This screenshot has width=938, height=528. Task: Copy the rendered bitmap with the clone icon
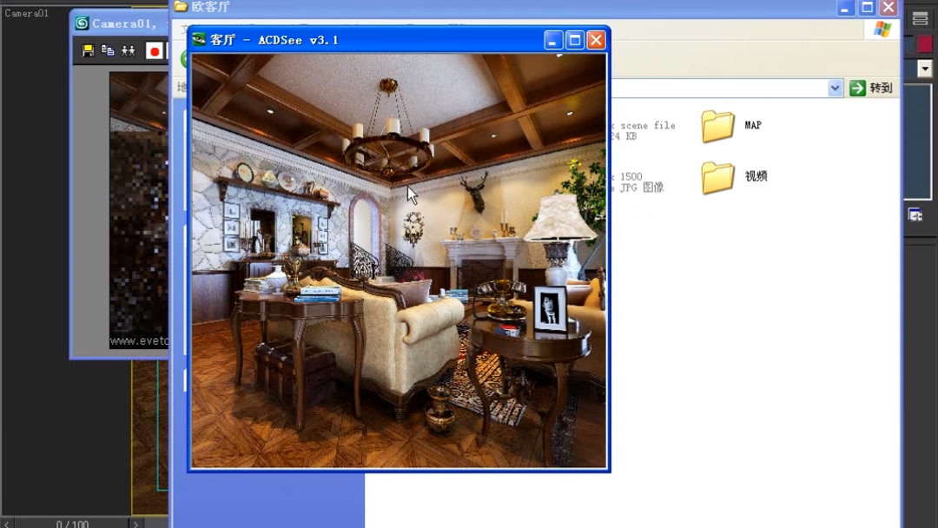(x=108, y=51)
